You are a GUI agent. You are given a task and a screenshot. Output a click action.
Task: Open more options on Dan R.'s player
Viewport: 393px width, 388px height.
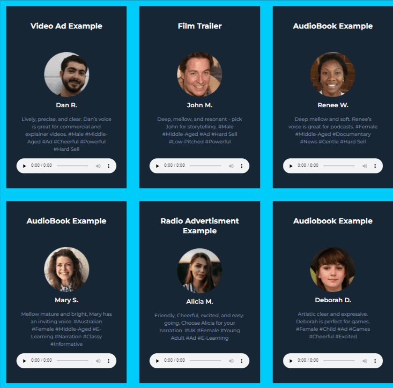click(x=109, y=166)
